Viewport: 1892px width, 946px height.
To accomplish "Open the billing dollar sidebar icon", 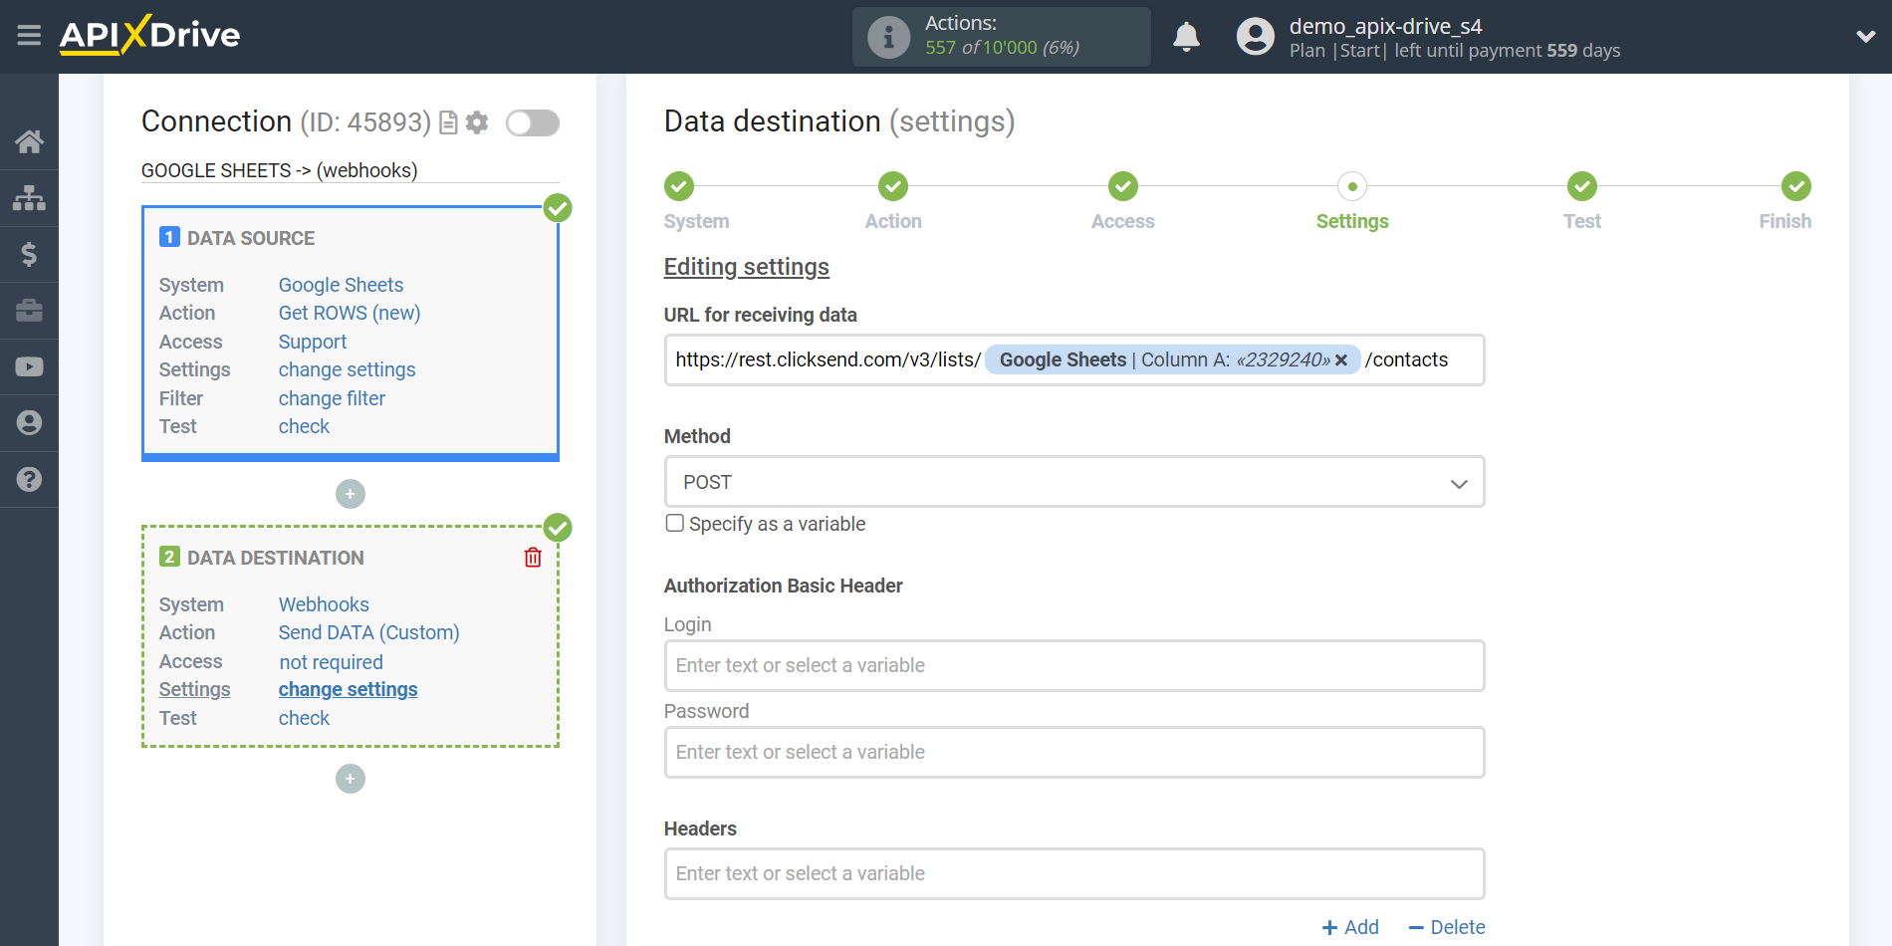I will (x=29, y=254).
